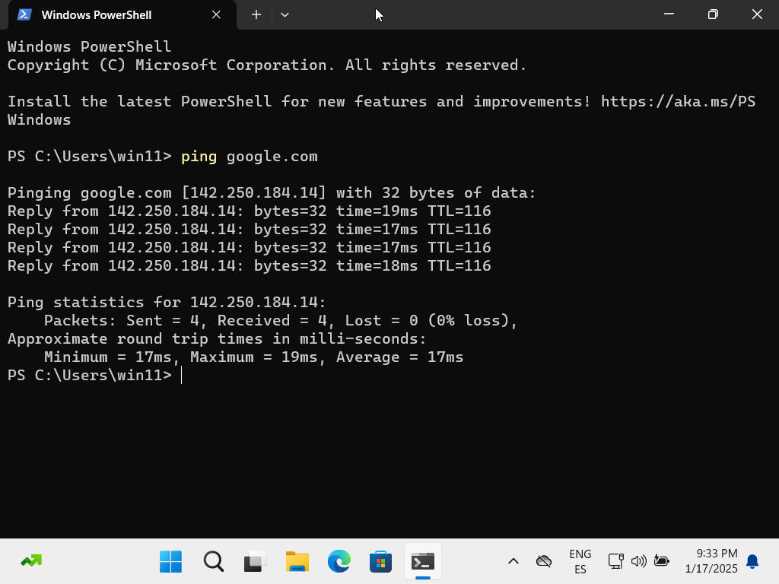Switch the ENG ES input language
Viewport: 779px width, 584px height.
580,562
